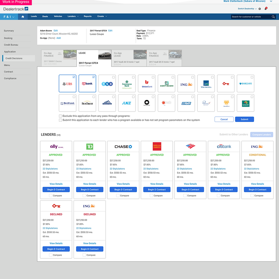The height and width of the screenshot is (279, 279).
Task: Click Submit to Other Lenders link
Action: (x=234, y=135)
